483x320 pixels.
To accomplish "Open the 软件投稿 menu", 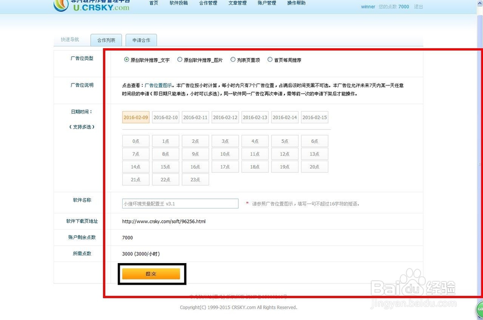I will pyautogui.click(x=178, y=3).
